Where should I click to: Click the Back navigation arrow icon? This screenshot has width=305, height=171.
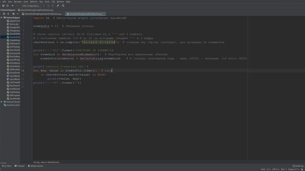13,6
